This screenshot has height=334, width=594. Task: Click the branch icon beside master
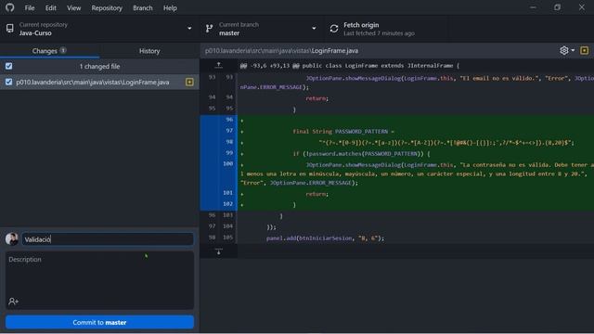tap(209, 29)
